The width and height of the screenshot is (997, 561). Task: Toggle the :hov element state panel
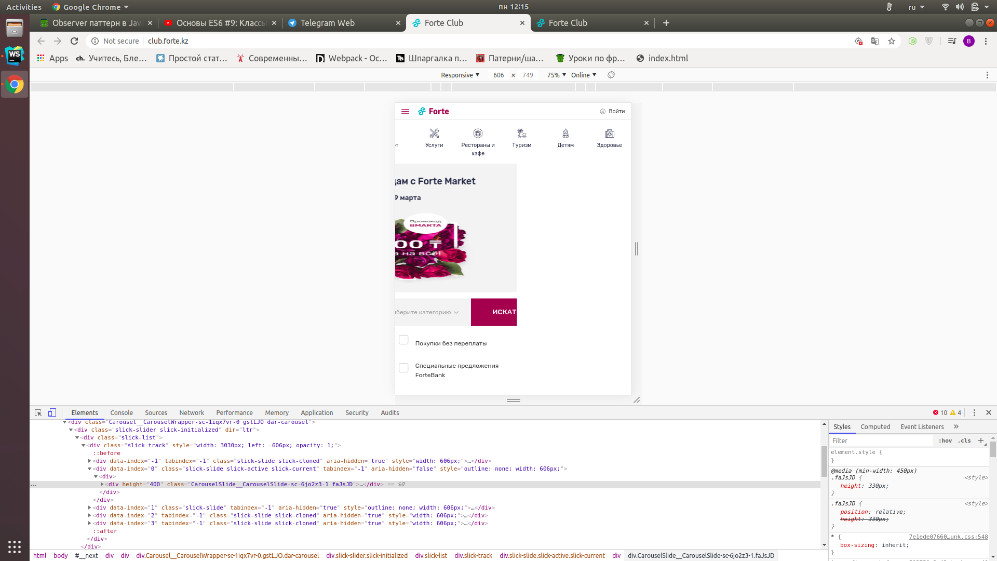945,440
